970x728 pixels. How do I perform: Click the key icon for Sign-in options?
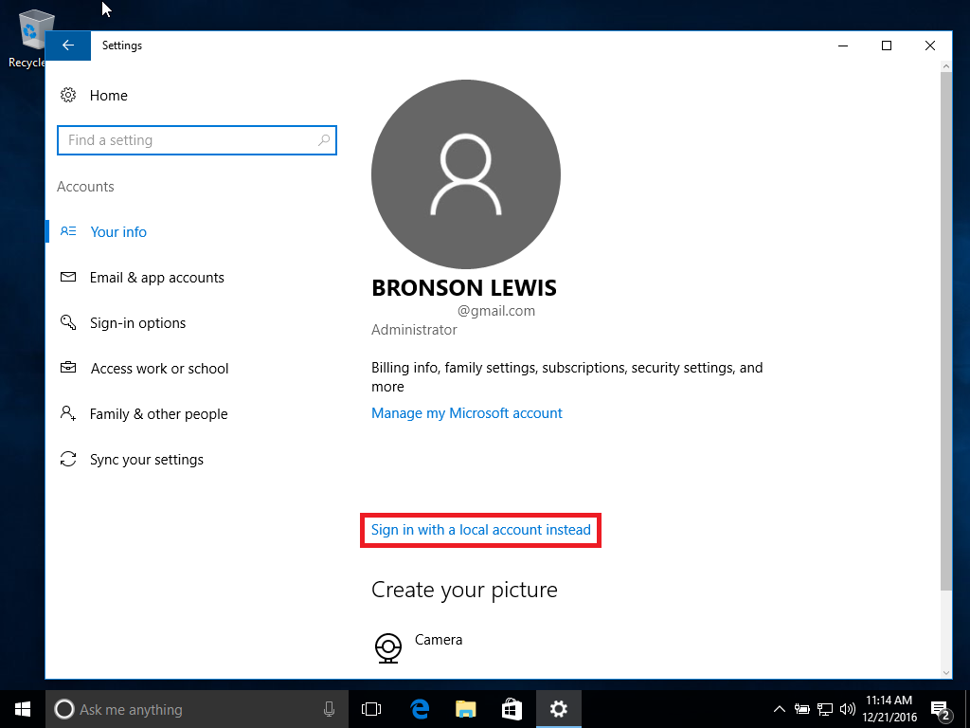point(68,322)
